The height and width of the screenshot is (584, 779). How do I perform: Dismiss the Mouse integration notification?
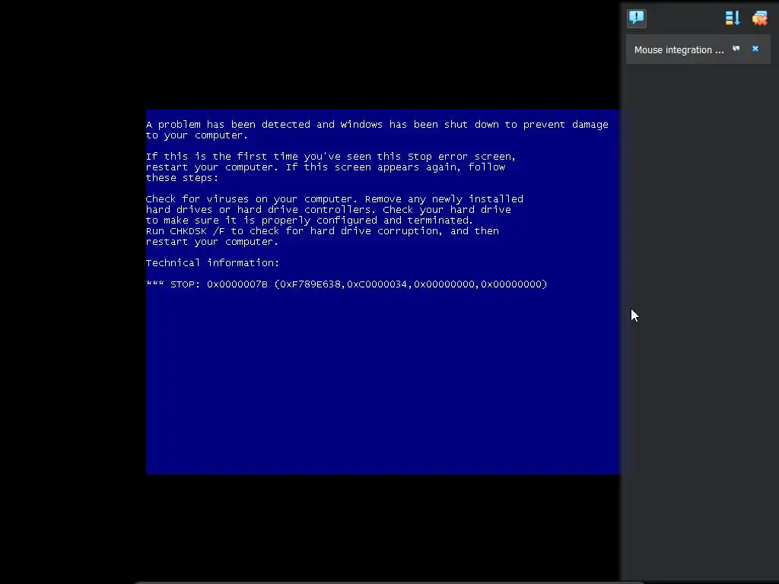coord(755,49)
